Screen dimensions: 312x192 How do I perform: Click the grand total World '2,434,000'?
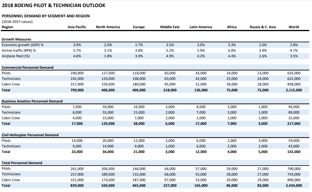tap(294, 186)
